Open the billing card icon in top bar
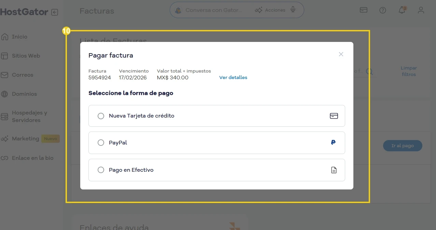Viewport: 436px width, 230px height. (x=363, y=10)
